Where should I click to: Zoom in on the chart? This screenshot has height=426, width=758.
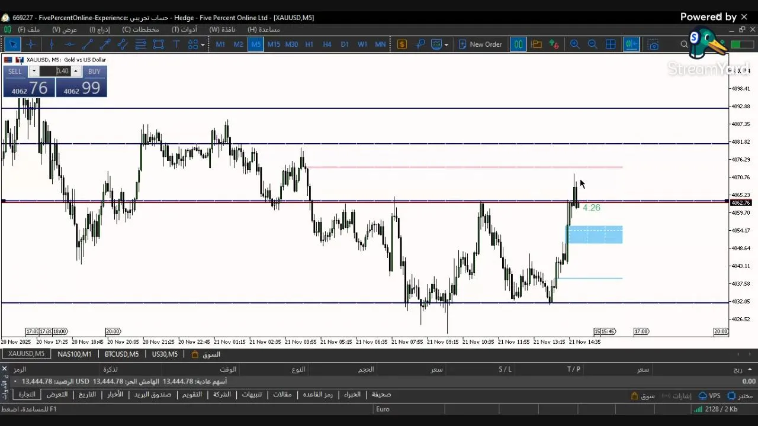click(574, 44)
